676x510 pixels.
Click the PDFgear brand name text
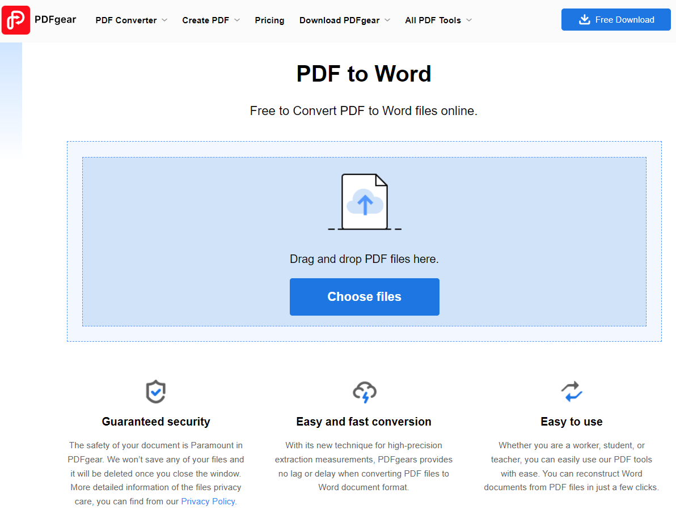click(55, 19)
